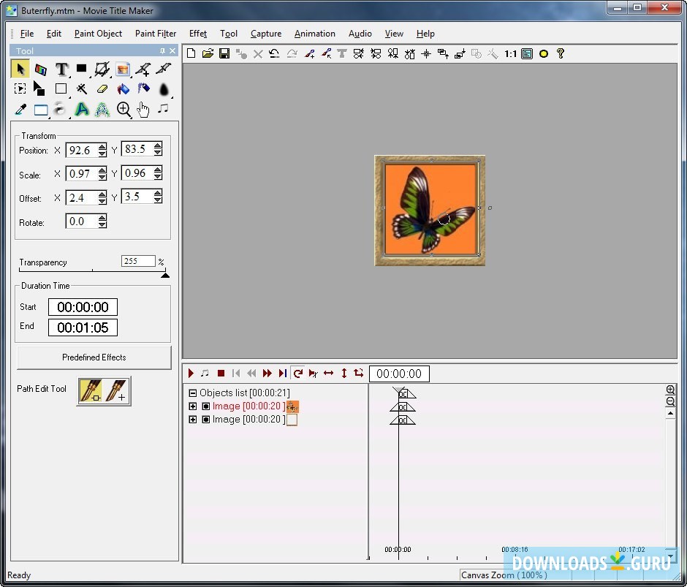
Task: Click the Transparency slider handle
Action: [x=165, y=275]
